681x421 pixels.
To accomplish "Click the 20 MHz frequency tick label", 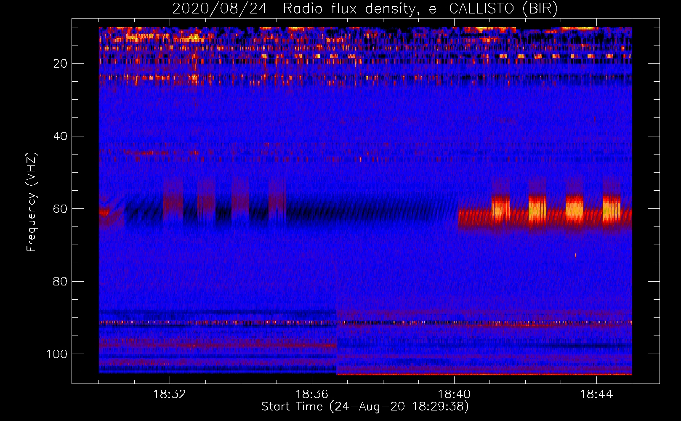I will (x=60, y=64).
